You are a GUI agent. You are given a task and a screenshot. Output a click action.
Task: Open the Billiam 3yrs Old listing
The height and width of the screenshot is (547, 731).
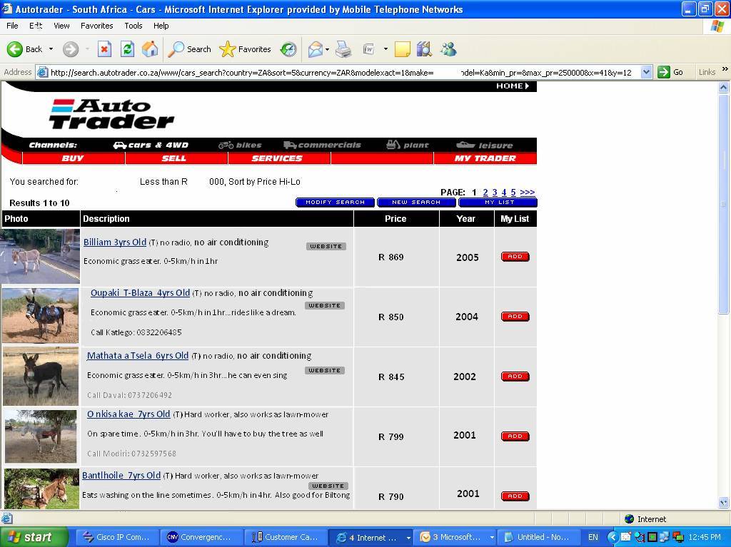click(x=115, y=242)
